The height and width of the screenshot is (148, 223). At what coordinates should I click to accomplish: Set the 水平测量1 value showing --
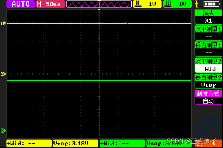tap(208, 37)
